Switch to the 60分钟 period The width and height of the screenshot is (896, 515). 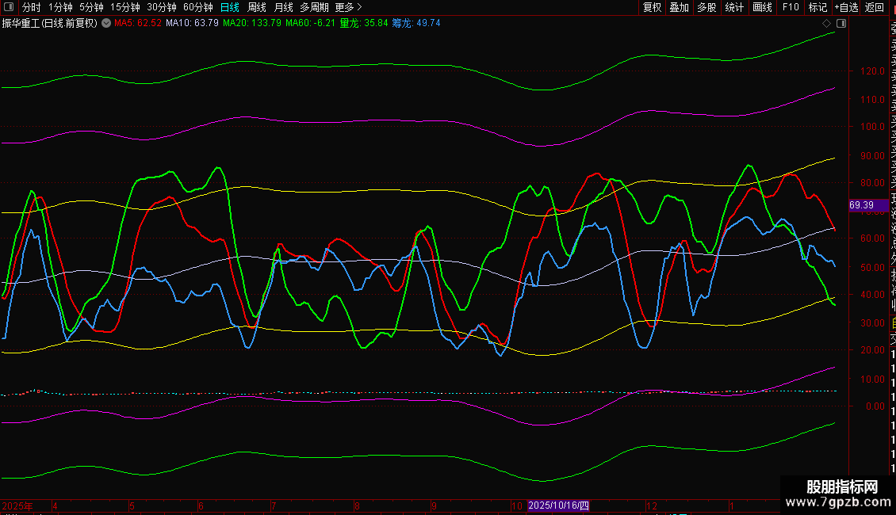pos(197,7)
